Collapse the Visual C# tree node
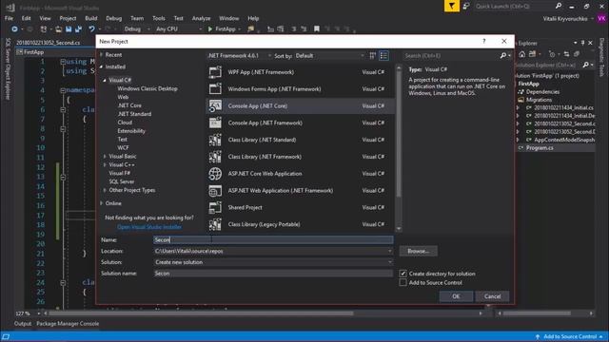The height and width of the screenshot is (342, 609). click(x=105, y=80)
